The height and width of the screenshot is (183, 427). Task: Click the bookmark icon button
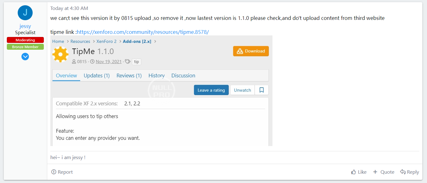pos(262,90)
